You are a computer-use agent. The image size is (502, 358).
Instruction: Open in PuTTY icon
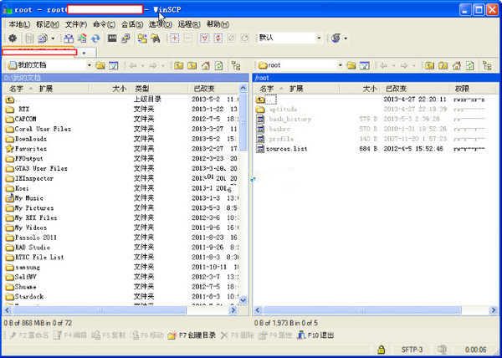[125, 38]
